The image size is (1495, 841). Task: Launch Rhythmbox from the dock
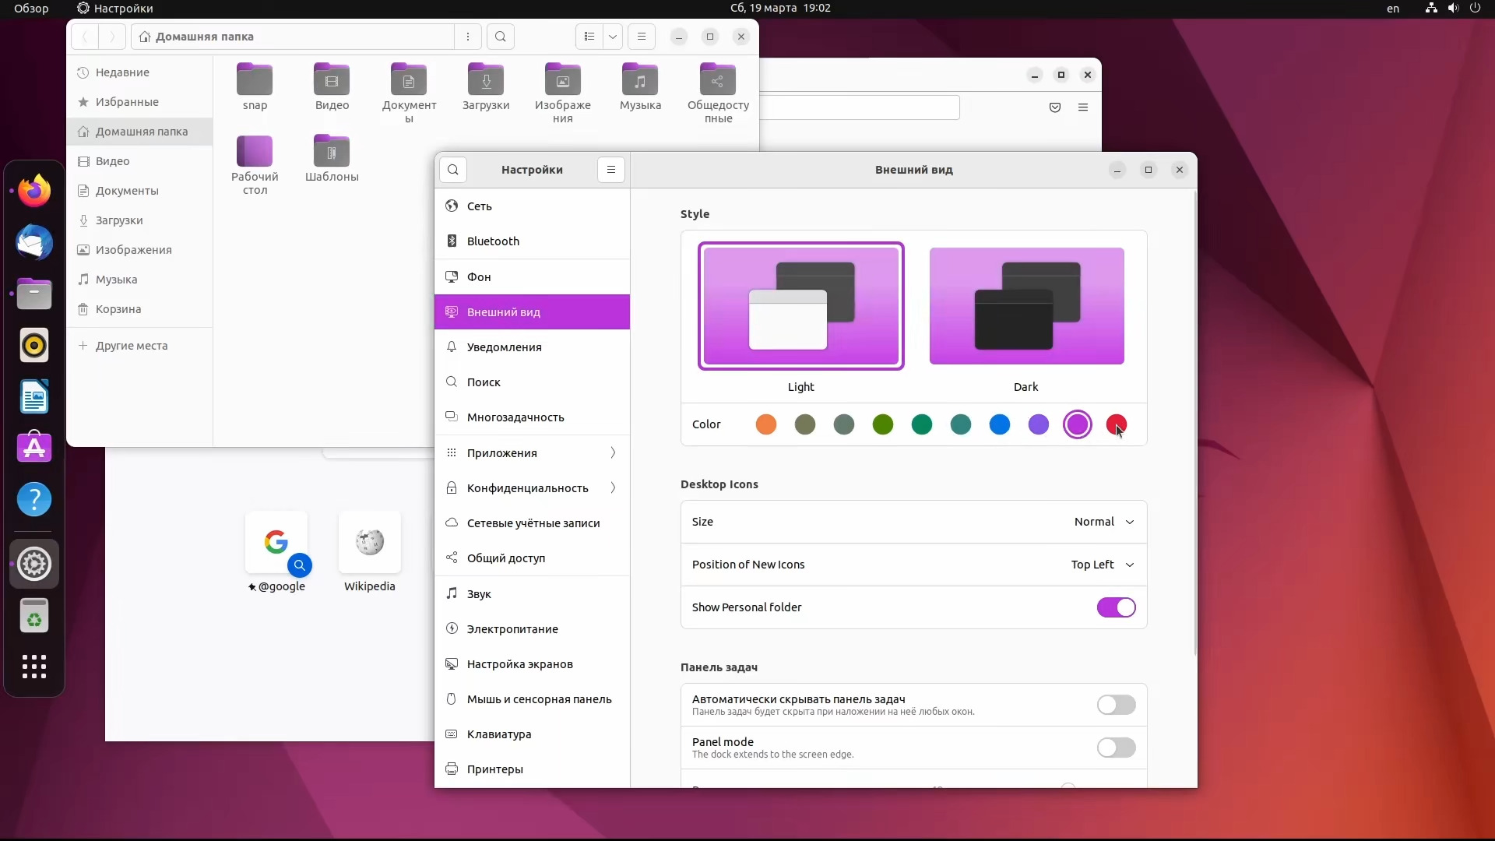click(34, 346)
